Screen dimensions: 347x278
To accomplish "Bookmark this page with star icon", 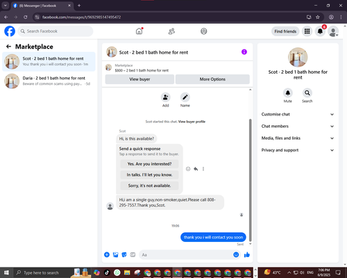I will click(x=318, y=17).
